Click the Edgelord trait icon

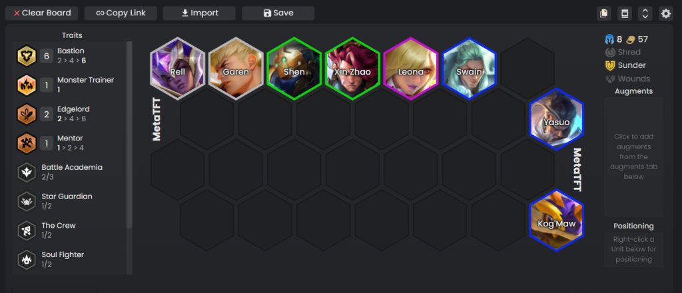click(26, 115)
